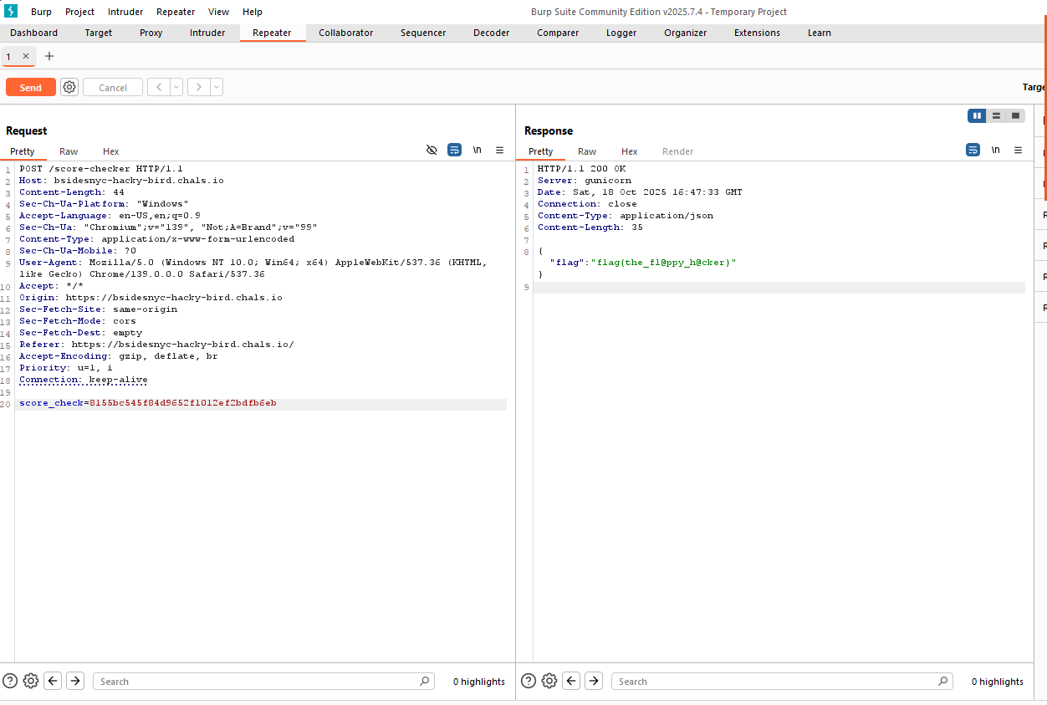This screenshot has width=1047, height=705.
Task: Click the hide non-printable eye icon in Request
Action: [432, 151]
